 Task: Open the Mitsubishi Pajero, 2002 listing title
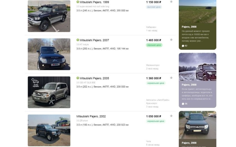coord(91,117)
